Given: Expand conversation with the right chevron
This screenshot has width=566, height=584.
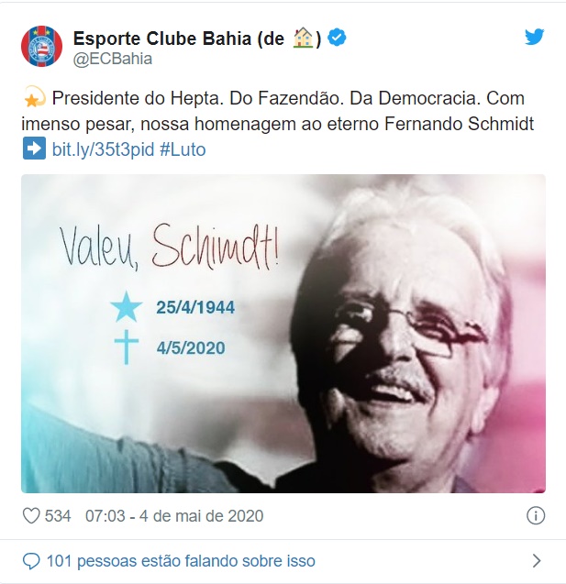Looking at the screenshot, I should tap(537, 560).
